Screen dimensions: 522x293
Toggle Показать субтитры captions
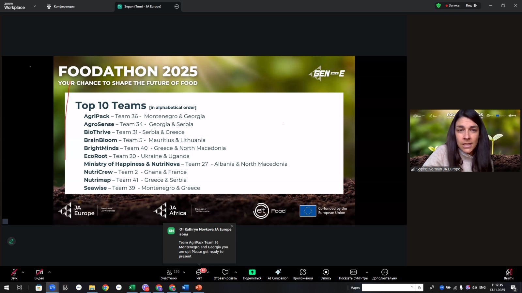[353, 274]
